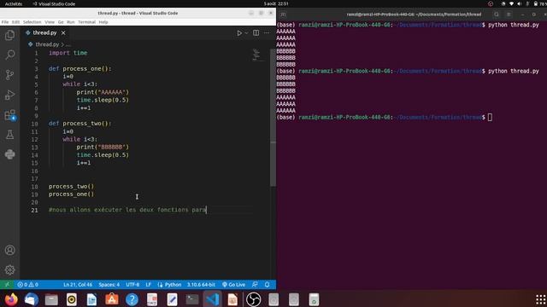The height and width of the screenshot is (307, 547).
Task: Select the 3.10.6 64-bit interpreter
Action: [201, 284]
